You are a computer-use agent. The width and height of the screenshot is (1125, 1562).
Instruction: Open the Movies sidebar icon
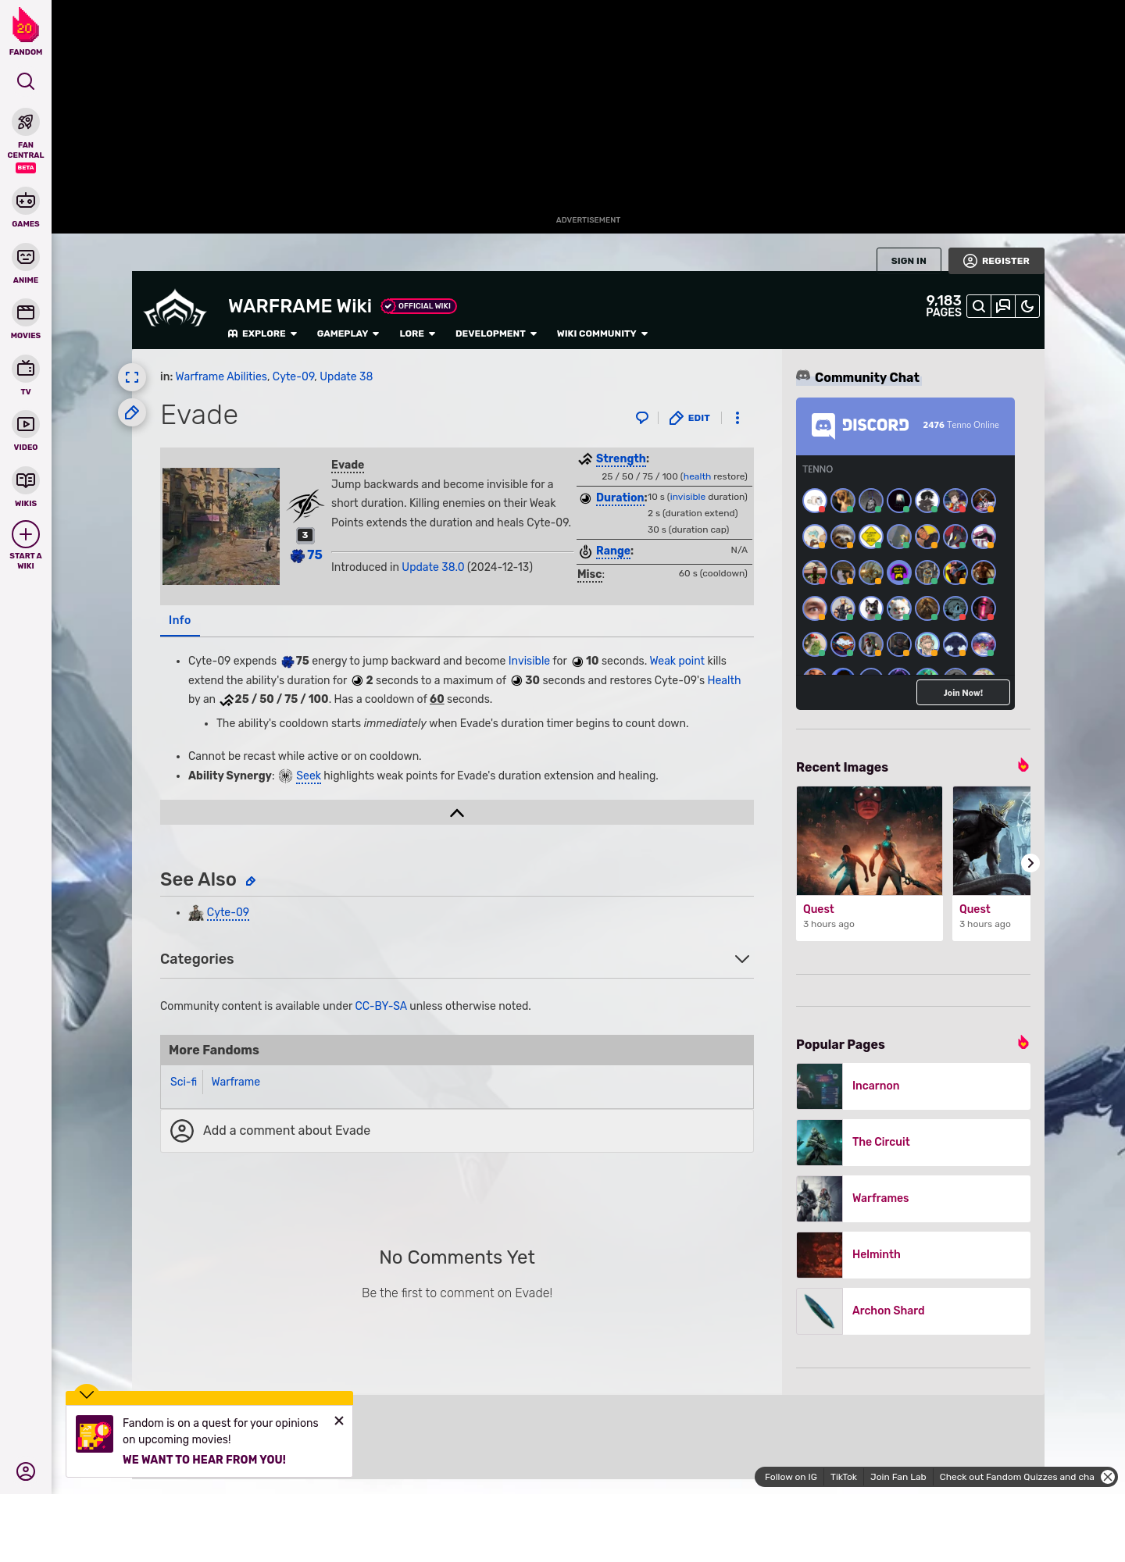[26, 312]
